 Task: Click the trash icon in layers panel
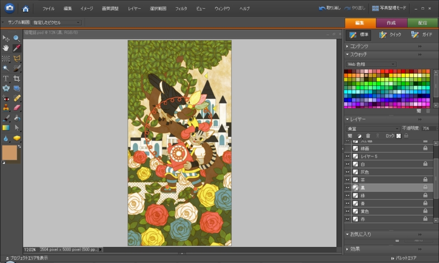(368, 136)
